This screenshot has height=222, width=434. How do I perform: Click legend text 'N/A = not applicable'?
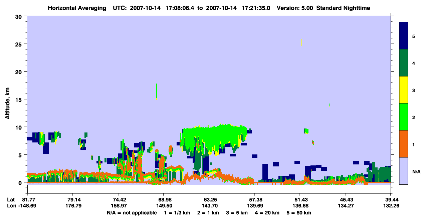point(132,213)
